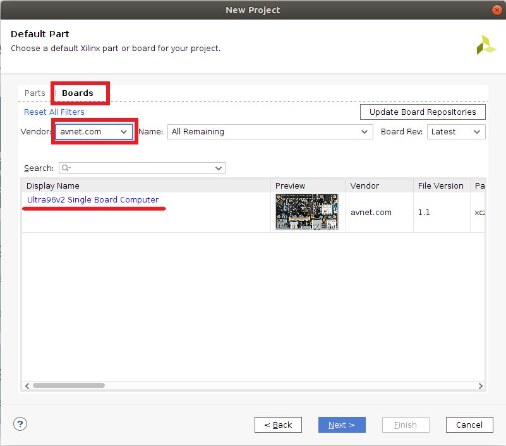Cancel the New Project wizard
The height and width of the screenshot is (446, 506).
[x=469, y=425]
